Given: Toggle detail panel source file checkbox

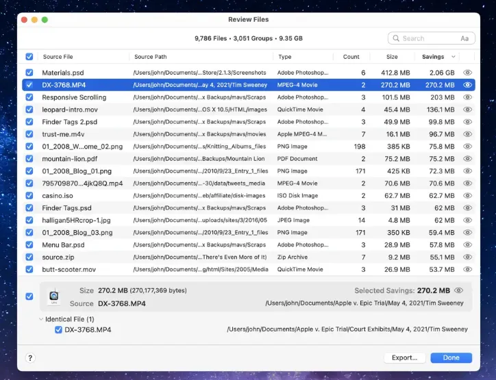Looking at the screenshot, I should pyautogui.click(x=29, y=296).
